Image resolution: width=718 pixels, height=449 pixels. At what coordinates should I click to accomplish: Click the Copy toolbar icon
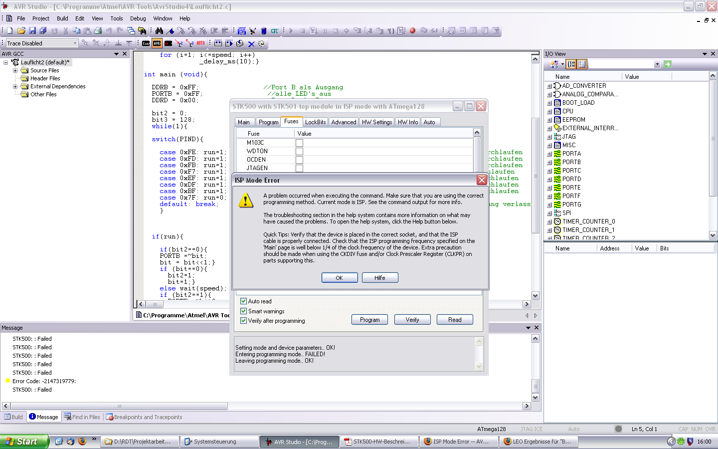pyautogui.click(x=76, y=30)
